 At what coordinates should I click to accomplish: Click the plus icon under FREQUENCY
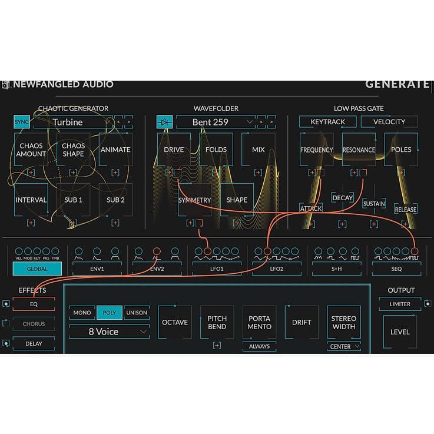312,173
